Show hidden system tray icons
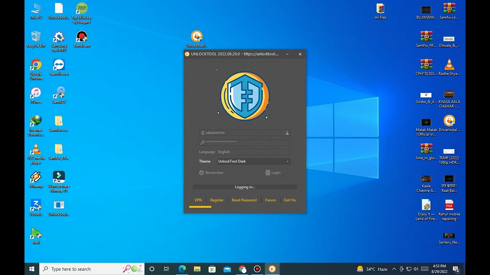The width and height of the screenshot is (490, 275). (394, 269)
